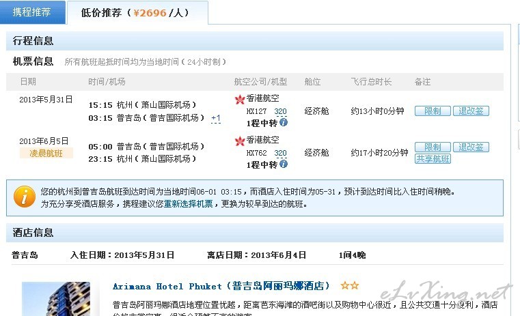Click the hotel two-star rating
This screenshot has height=316, width=520.
[350, 285]
